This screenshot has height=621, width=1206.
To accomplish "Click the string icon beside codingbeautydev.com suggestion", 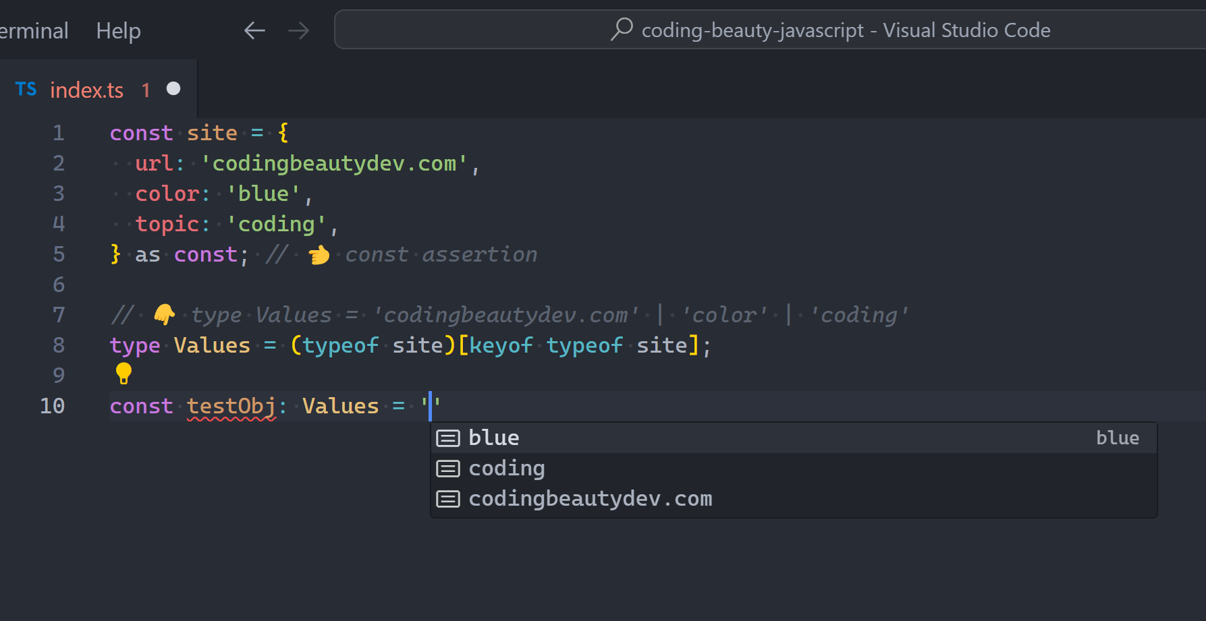I will coord(448,498).
